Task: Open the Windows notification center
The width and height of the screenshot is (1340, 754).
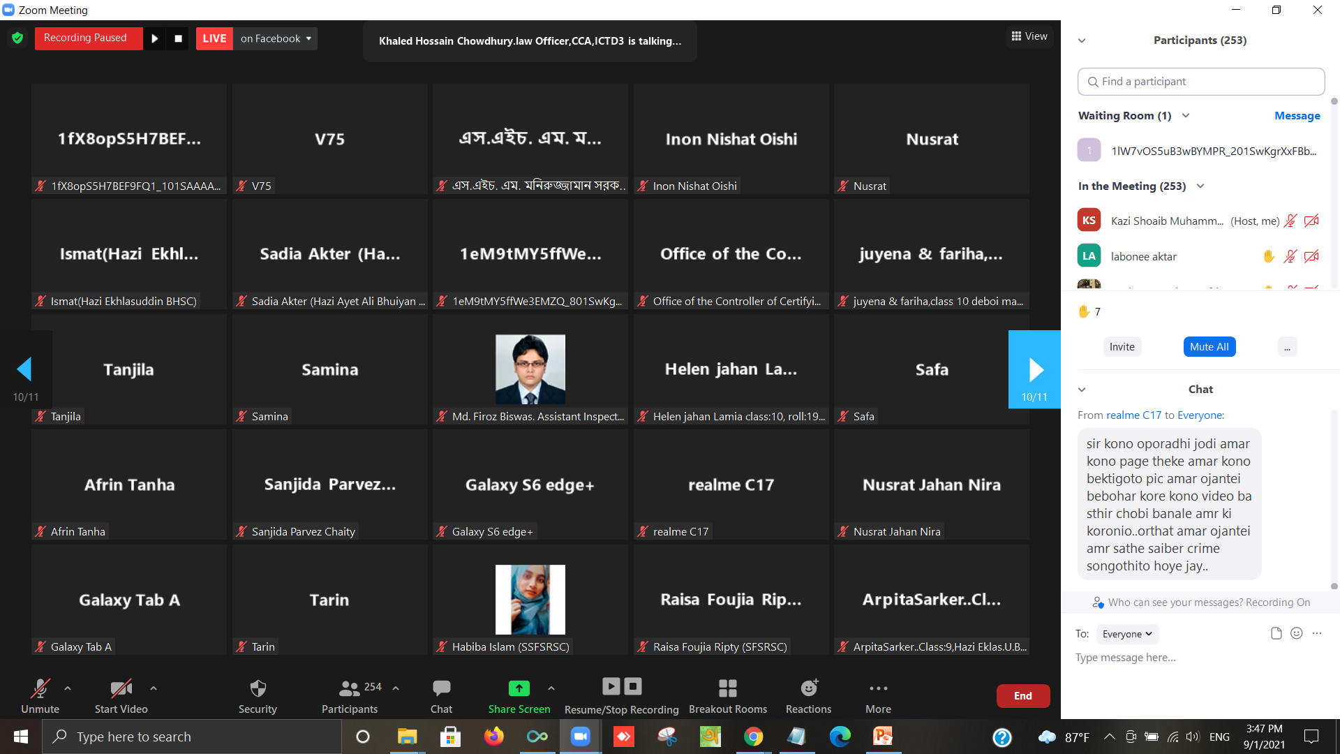Action: coord(1311,737)
